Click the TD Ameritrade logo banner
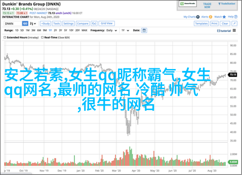Viewport: 242px width, 175px height. (188, 4)
